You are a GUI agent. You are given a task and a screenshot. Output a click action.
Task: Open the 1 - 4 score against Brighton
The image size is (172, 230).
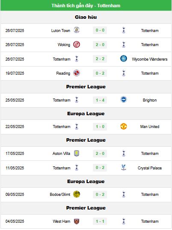pos(100,100)
